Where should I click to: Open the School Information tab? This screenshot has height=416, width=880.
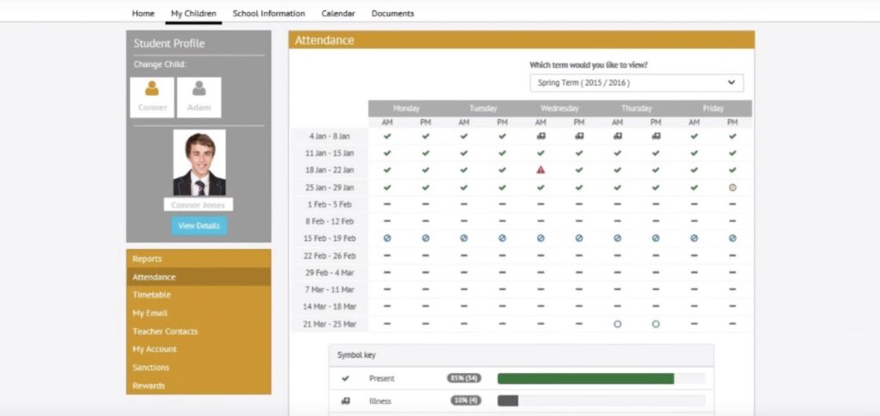point(268,14)
